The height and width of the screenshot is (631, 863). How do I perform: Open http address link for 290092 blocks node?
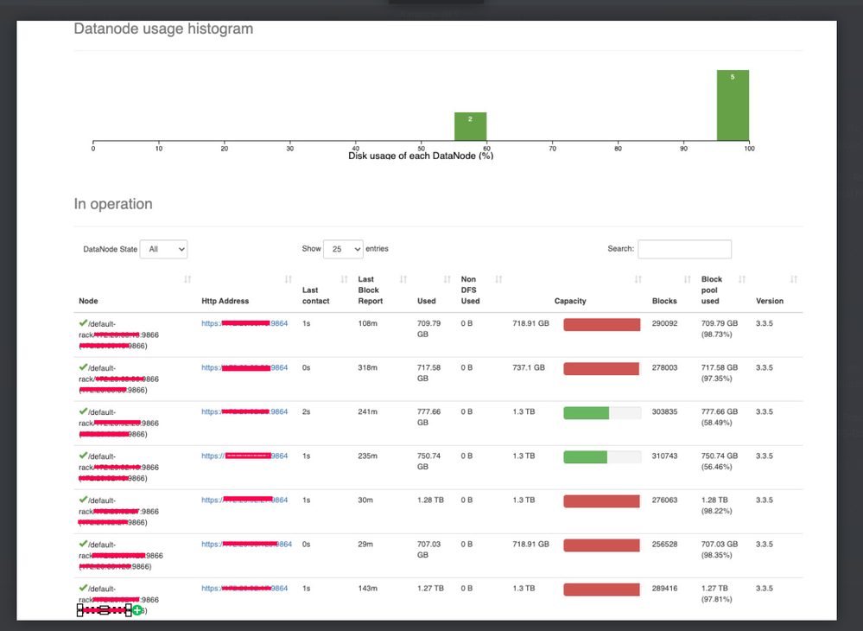(x=244, y=324)
